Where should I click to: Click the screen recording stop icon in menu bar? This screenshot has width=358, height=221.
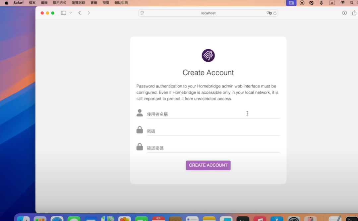coord(302,3)
